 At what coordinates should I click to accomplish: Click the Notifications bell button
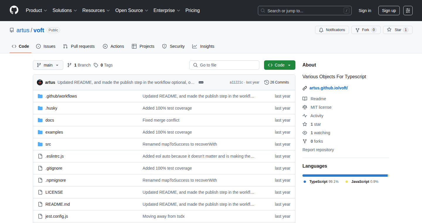[332, 30]
